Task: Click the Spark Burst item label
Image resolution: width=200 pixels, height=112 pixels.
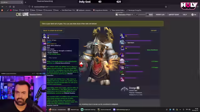Action: tap(131, 43)
